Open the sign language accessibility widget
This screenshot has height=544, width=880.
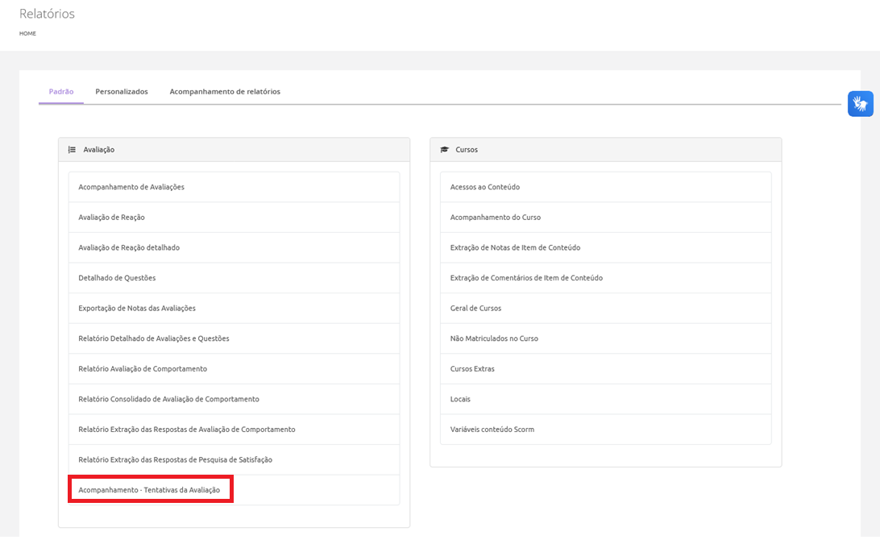[x=860, y=104]
